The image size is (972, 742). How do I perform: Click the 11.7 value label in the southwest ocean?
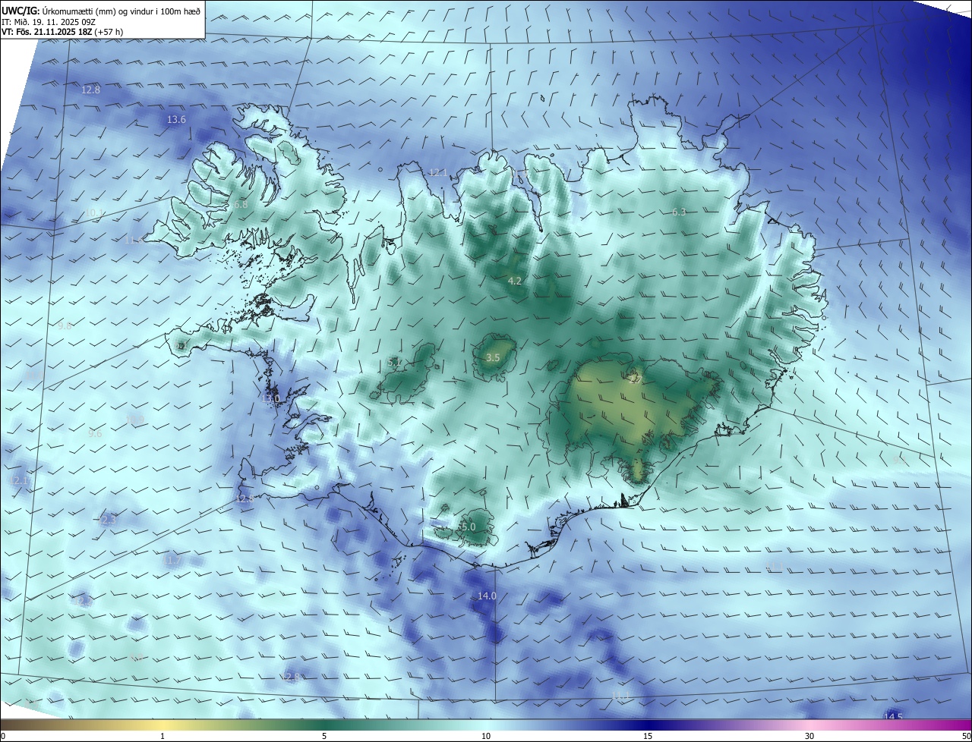(173, 561)
